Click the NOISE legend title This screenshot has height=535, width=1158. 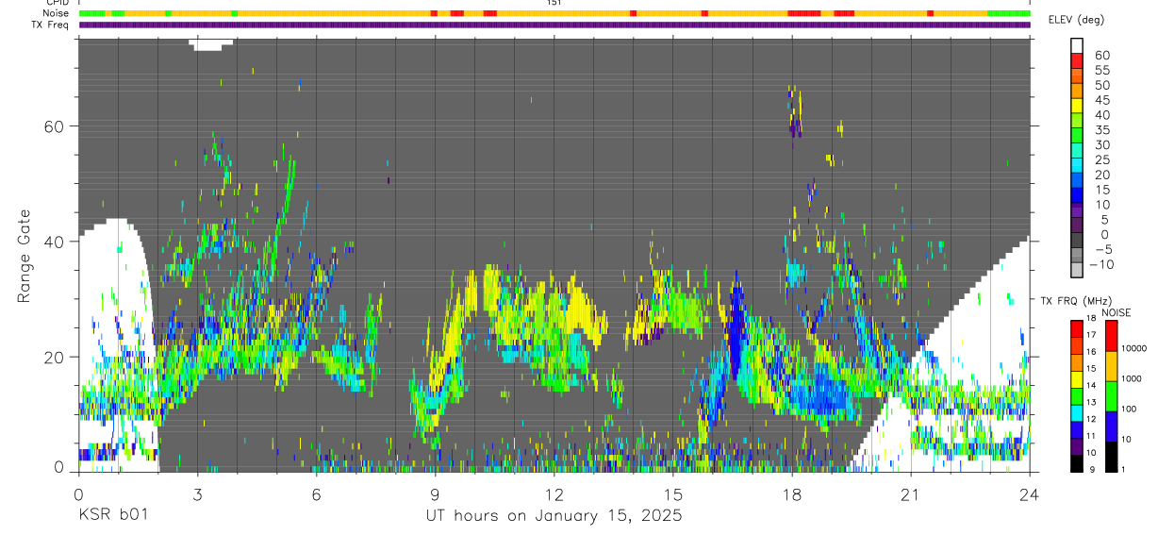pyautogui.click(x=1116, y=313)
